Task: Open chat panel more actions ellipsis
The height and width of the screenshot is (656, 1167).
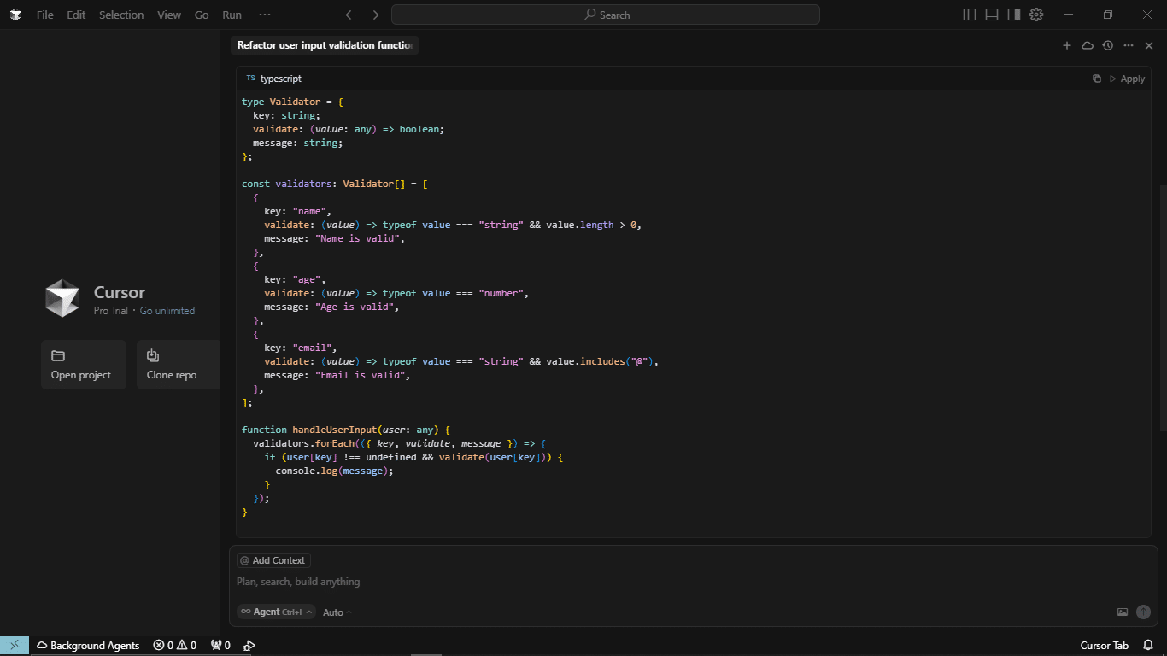Action: click(x=1129, y=45)
